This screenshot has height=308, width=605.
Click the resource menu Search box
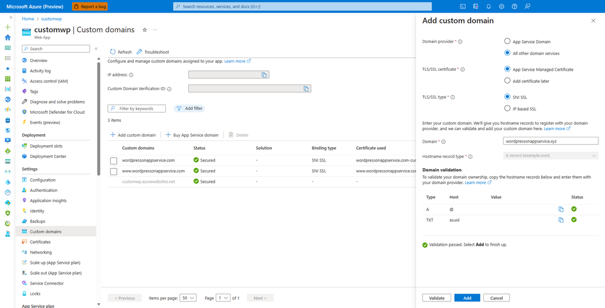[x=56, y=49]
